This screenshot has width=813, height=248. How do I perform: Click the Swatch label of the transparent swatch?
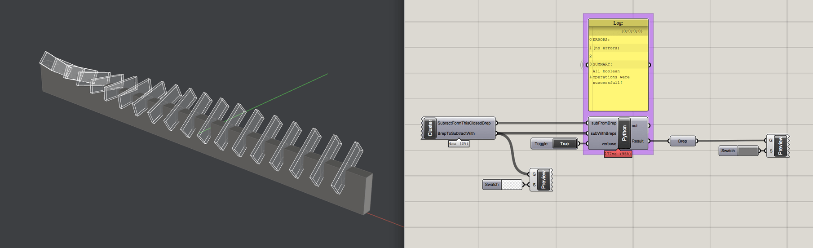(492, 185)
